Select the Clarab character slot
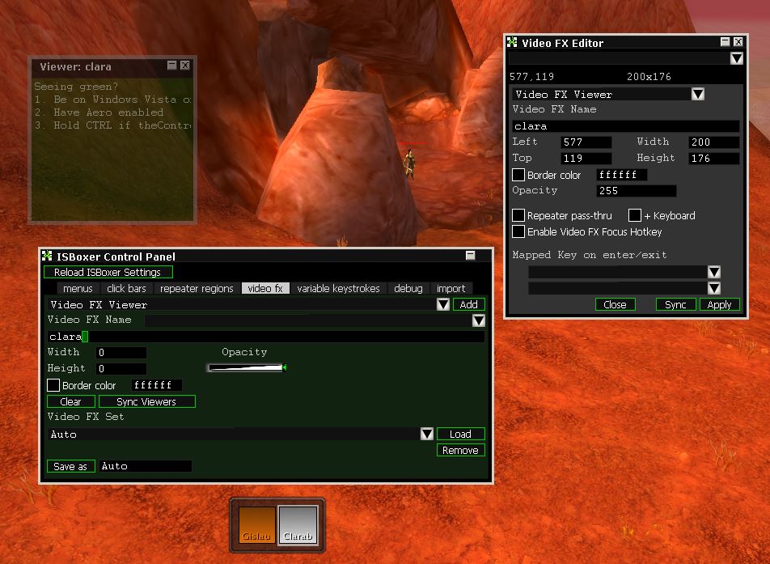Screen dimensions: 770x564 [x=298, y=525]
